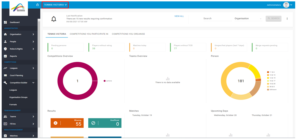
Task: Click the Unknown legend swatch
Action: coord(268,90)
